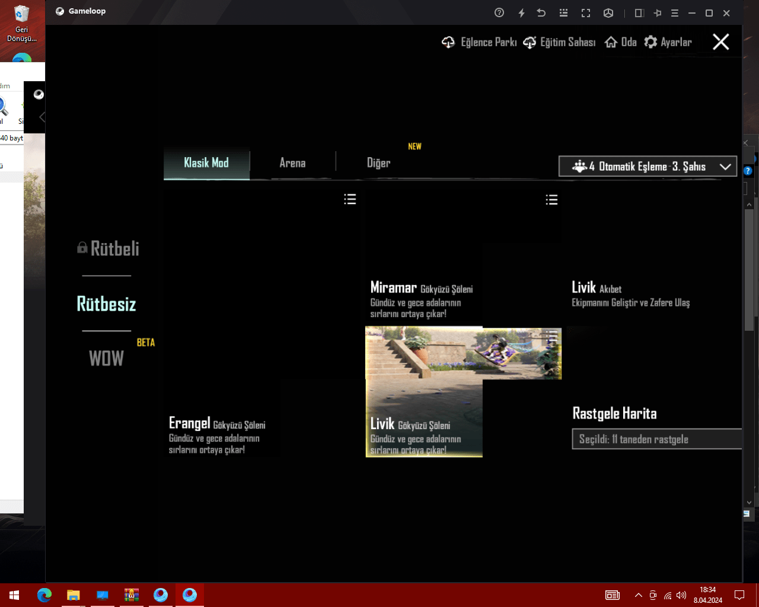759x607 pixels.
Task: Open the Windows notification center
Action: 739,595
